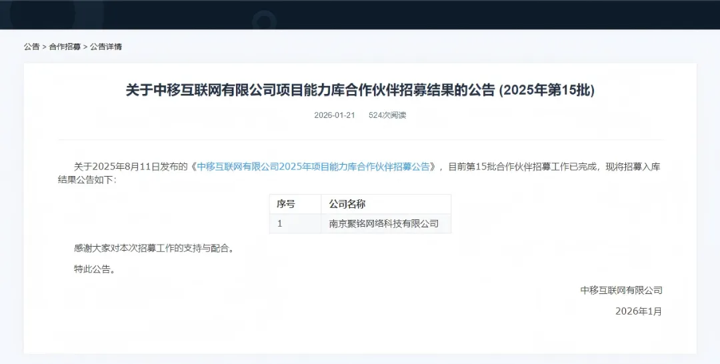Open the 2025年项目能力库合作伙伴招募公告 hyperlink

(313, 167)
